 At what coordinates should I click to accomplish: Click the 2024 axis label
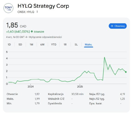pos(31,87)
